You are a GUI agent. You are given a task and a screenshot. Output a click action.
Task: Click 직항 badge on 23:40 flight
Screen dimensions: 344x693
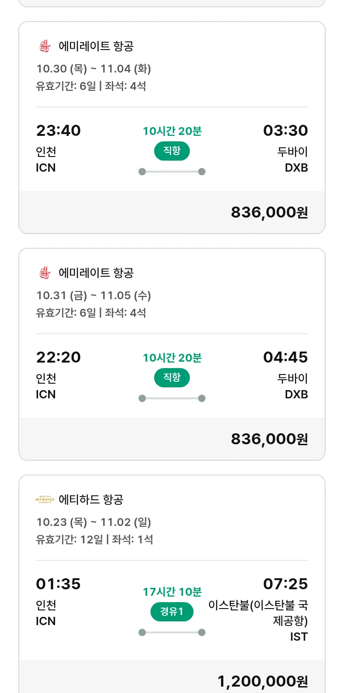coord(172,151)
